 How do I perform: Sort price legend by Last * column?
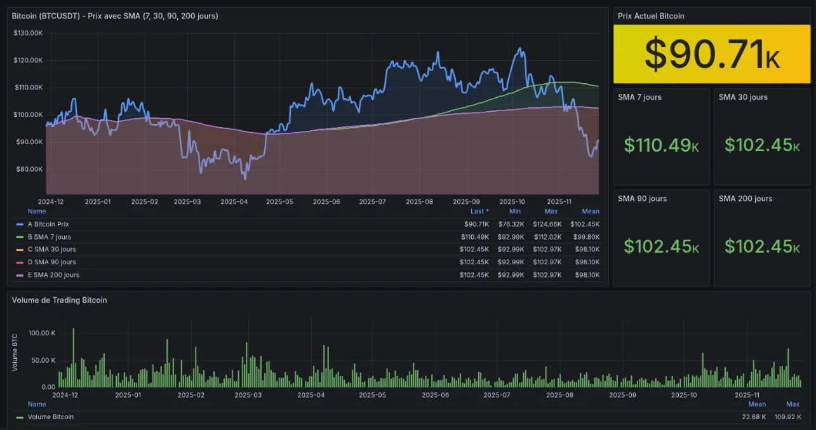[x=480, y=212]
